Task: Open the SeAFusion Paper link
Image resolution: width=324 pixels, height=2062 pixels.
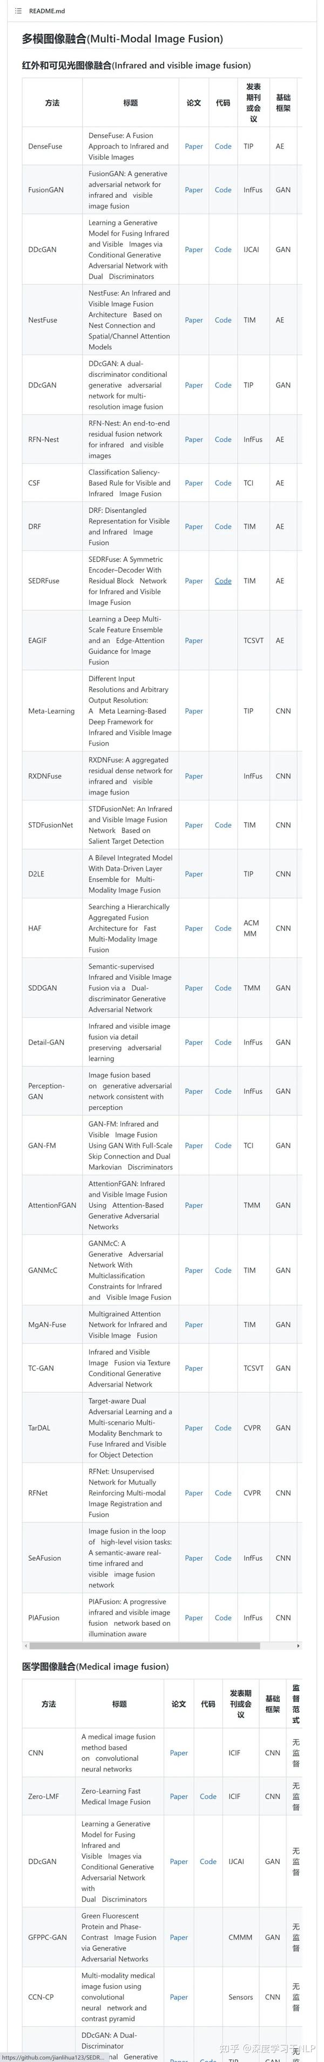Action: pyautogui.click(x=194, y=1558)
